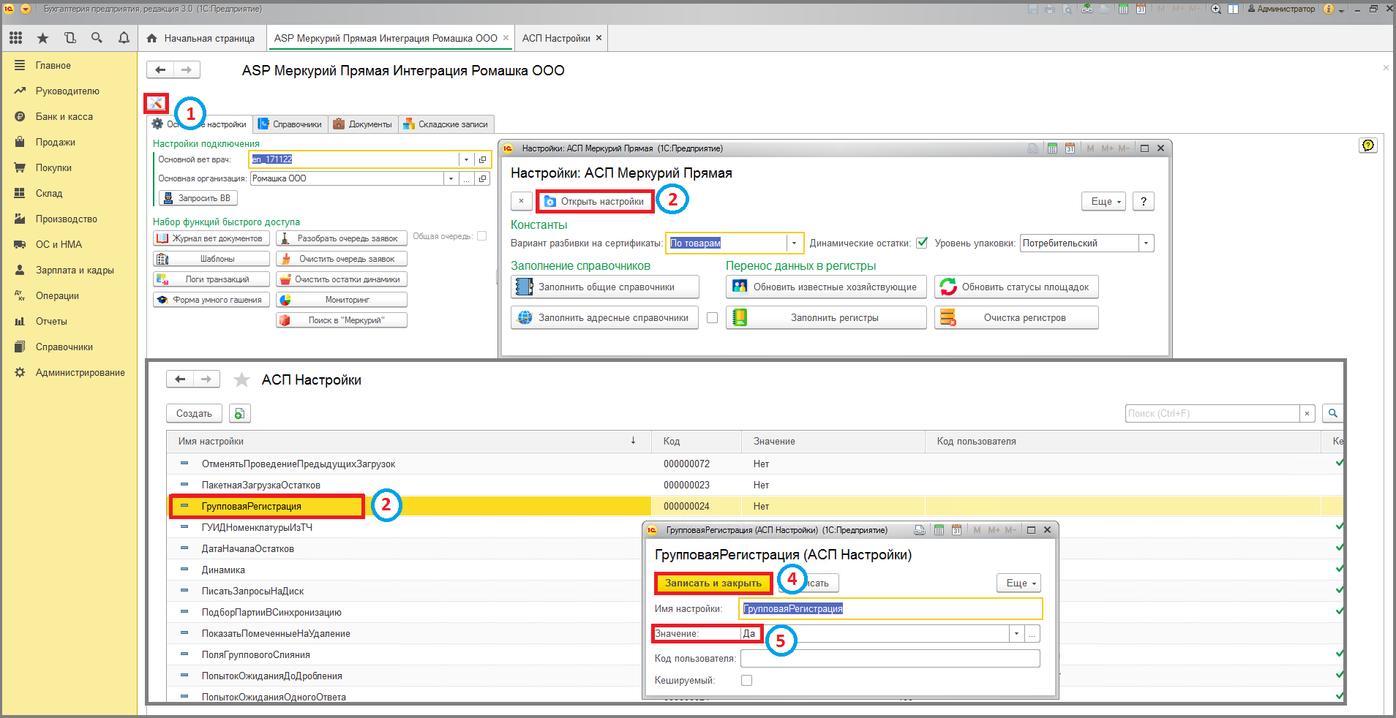Viewport: 1396px width, 718px height.
Task: Click Записать и закрыть button
Action: coord(713,583)
